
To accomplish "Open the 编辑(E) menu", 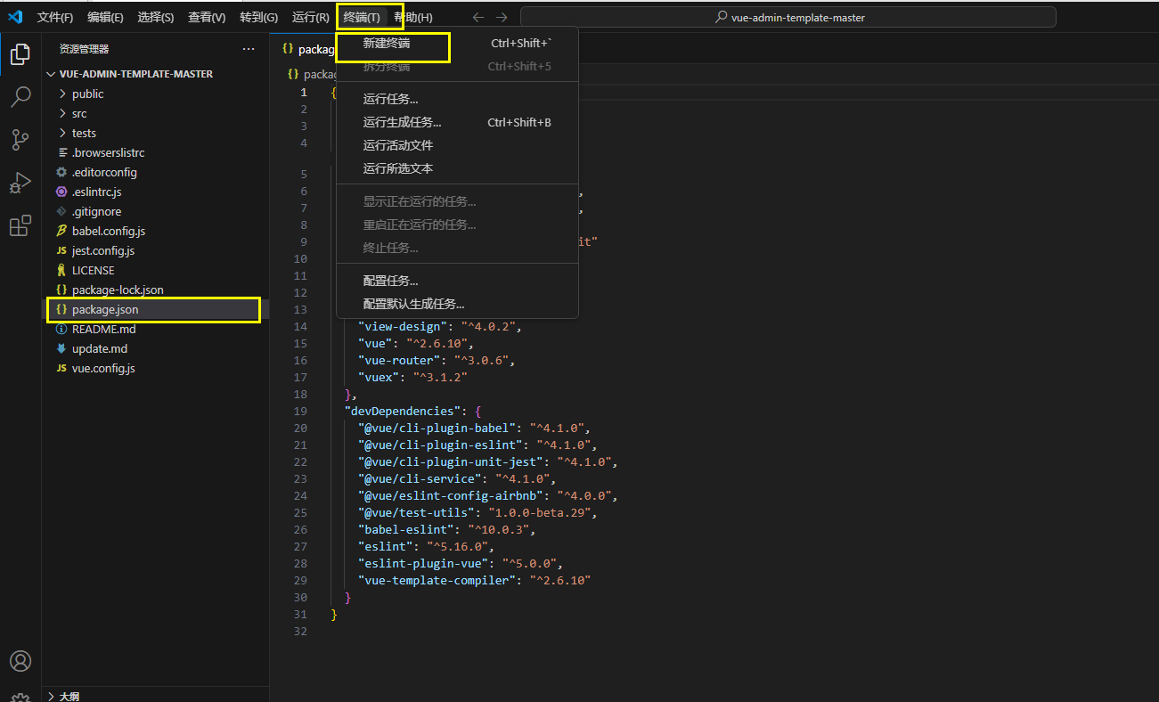I will [x=105, y=17].
